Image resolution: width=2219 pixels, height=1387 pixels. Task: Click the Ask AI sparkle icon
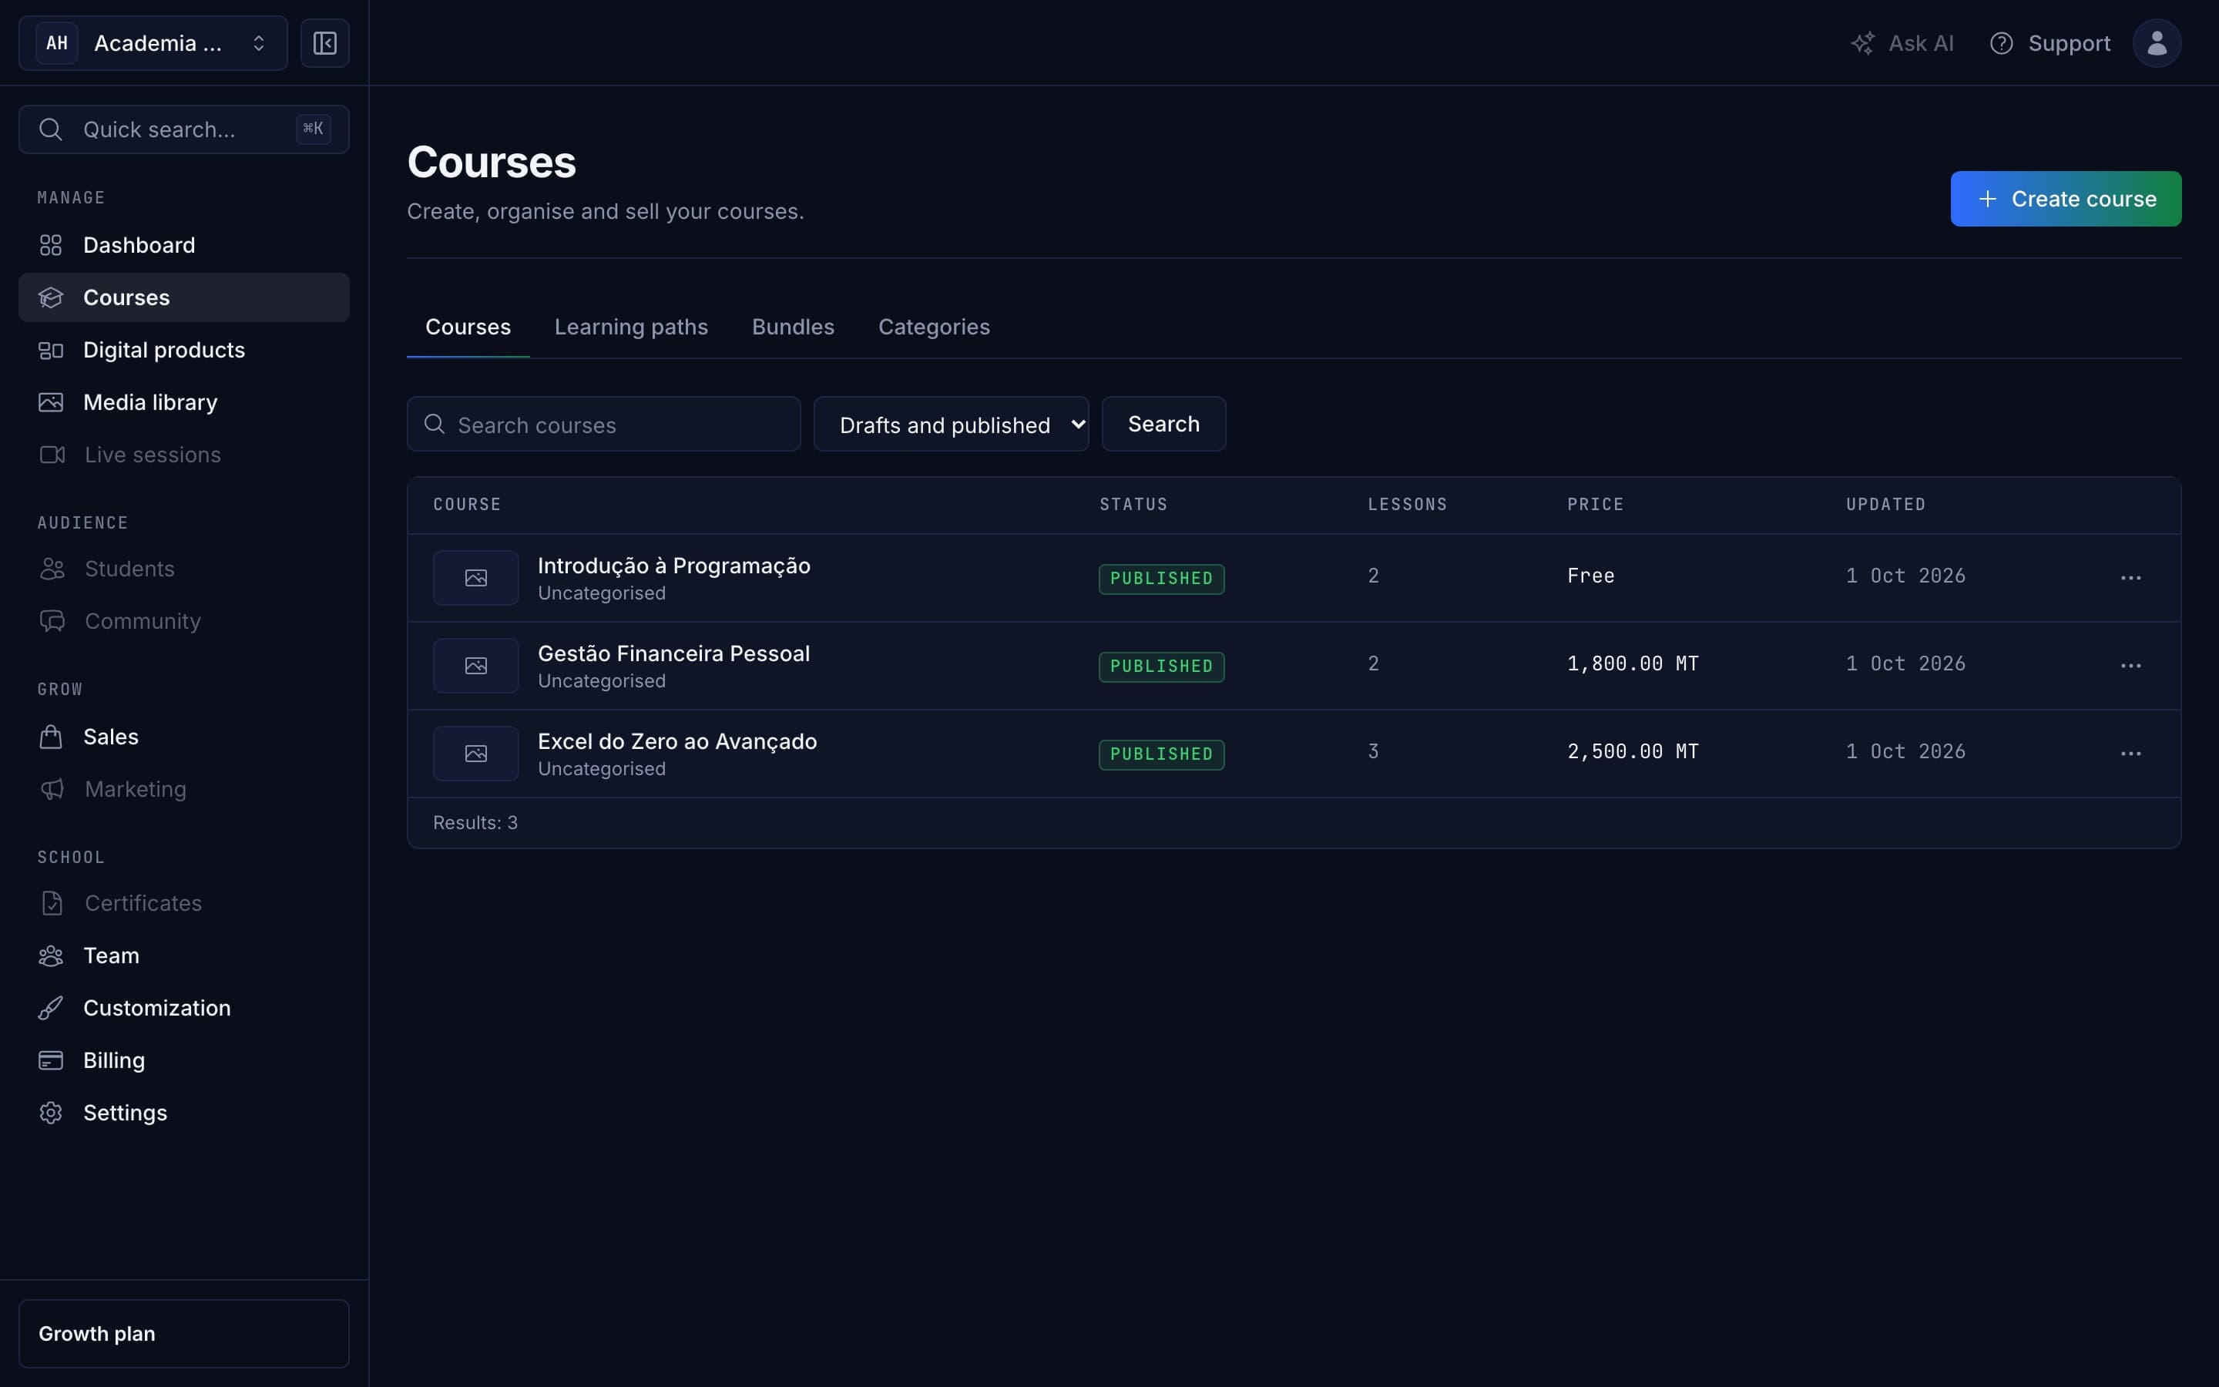pos(1862,43)
